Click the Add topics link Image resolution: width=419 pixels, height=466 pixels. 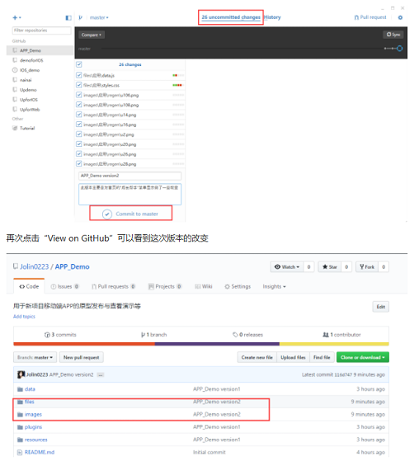point(24,317)
